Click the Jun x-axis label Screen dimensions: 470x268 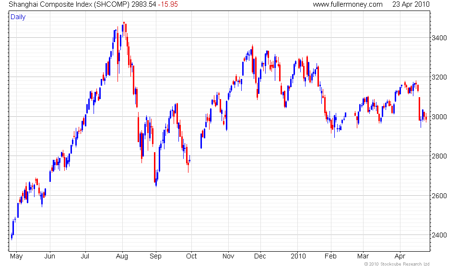point(50,257)
